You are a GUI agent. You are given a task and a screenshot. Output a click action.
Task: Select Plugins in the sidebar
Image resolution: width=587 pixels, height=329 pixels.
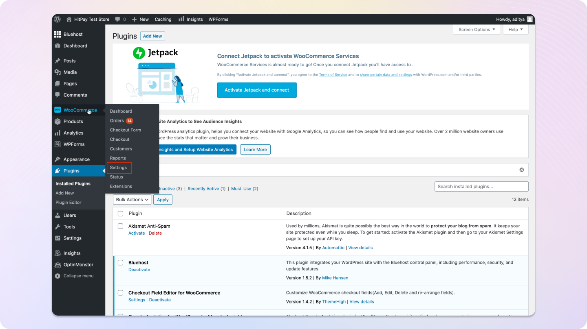(x=78, y=171)
